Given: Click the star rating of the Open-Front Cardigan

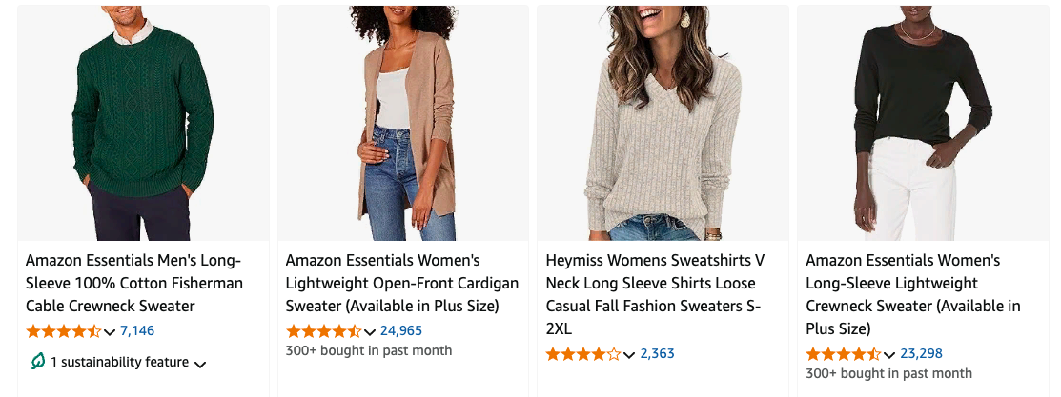Looking at the screenshot, I should click(x=323, y=331).
